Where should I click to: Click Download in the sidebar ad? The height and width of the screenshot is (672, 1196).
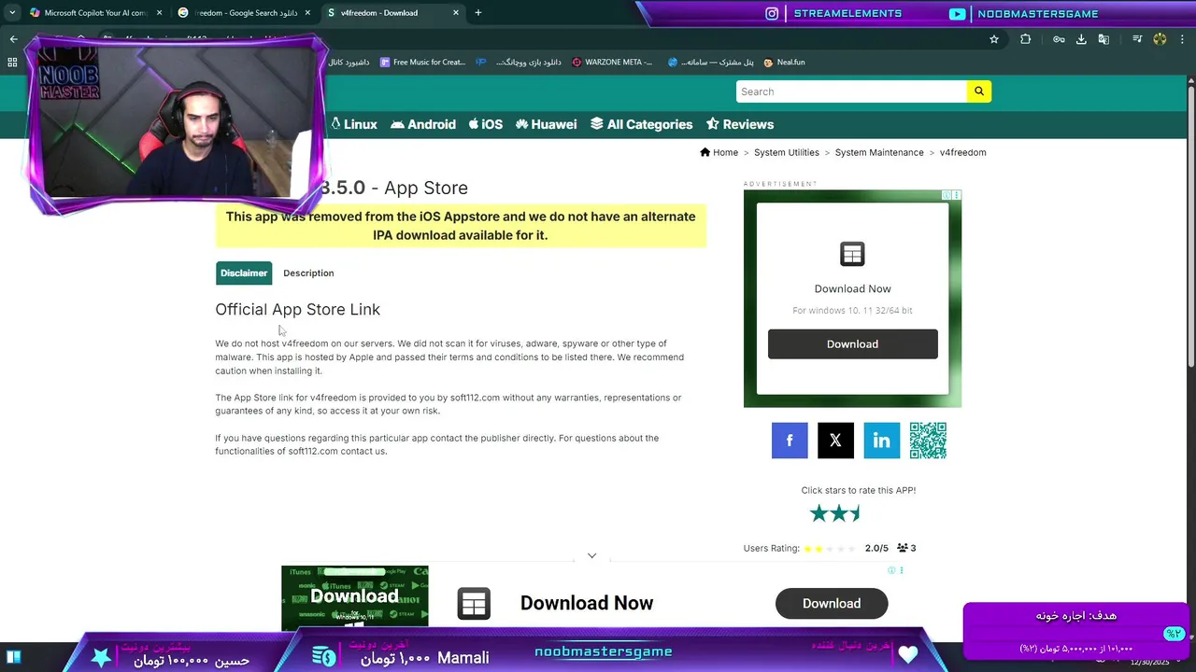click(x=852, y=343)
